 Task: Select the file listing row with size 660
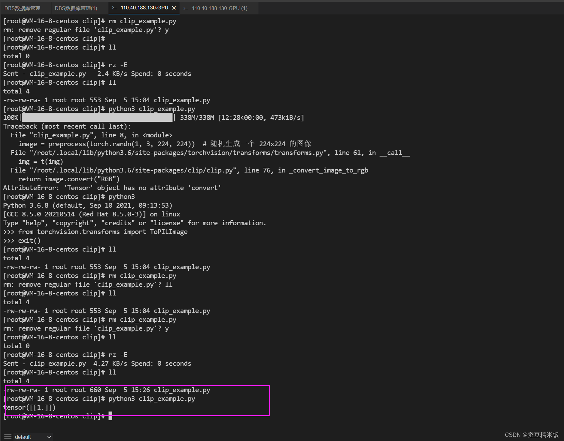[x=107, y=390]
